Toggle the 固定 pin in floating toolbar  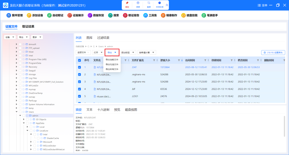tap(127, 5)
